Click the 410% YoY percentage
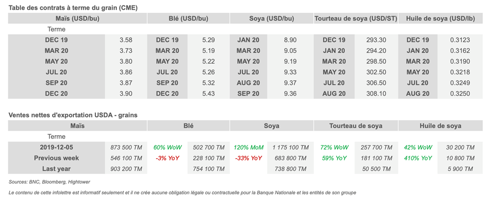Image resolution: width=501 pixels, height=205 pixels. point(417,158)
